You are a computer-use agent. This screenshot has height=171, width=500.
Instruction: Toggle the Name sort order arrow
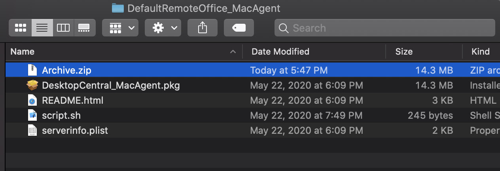click(233, 51)
